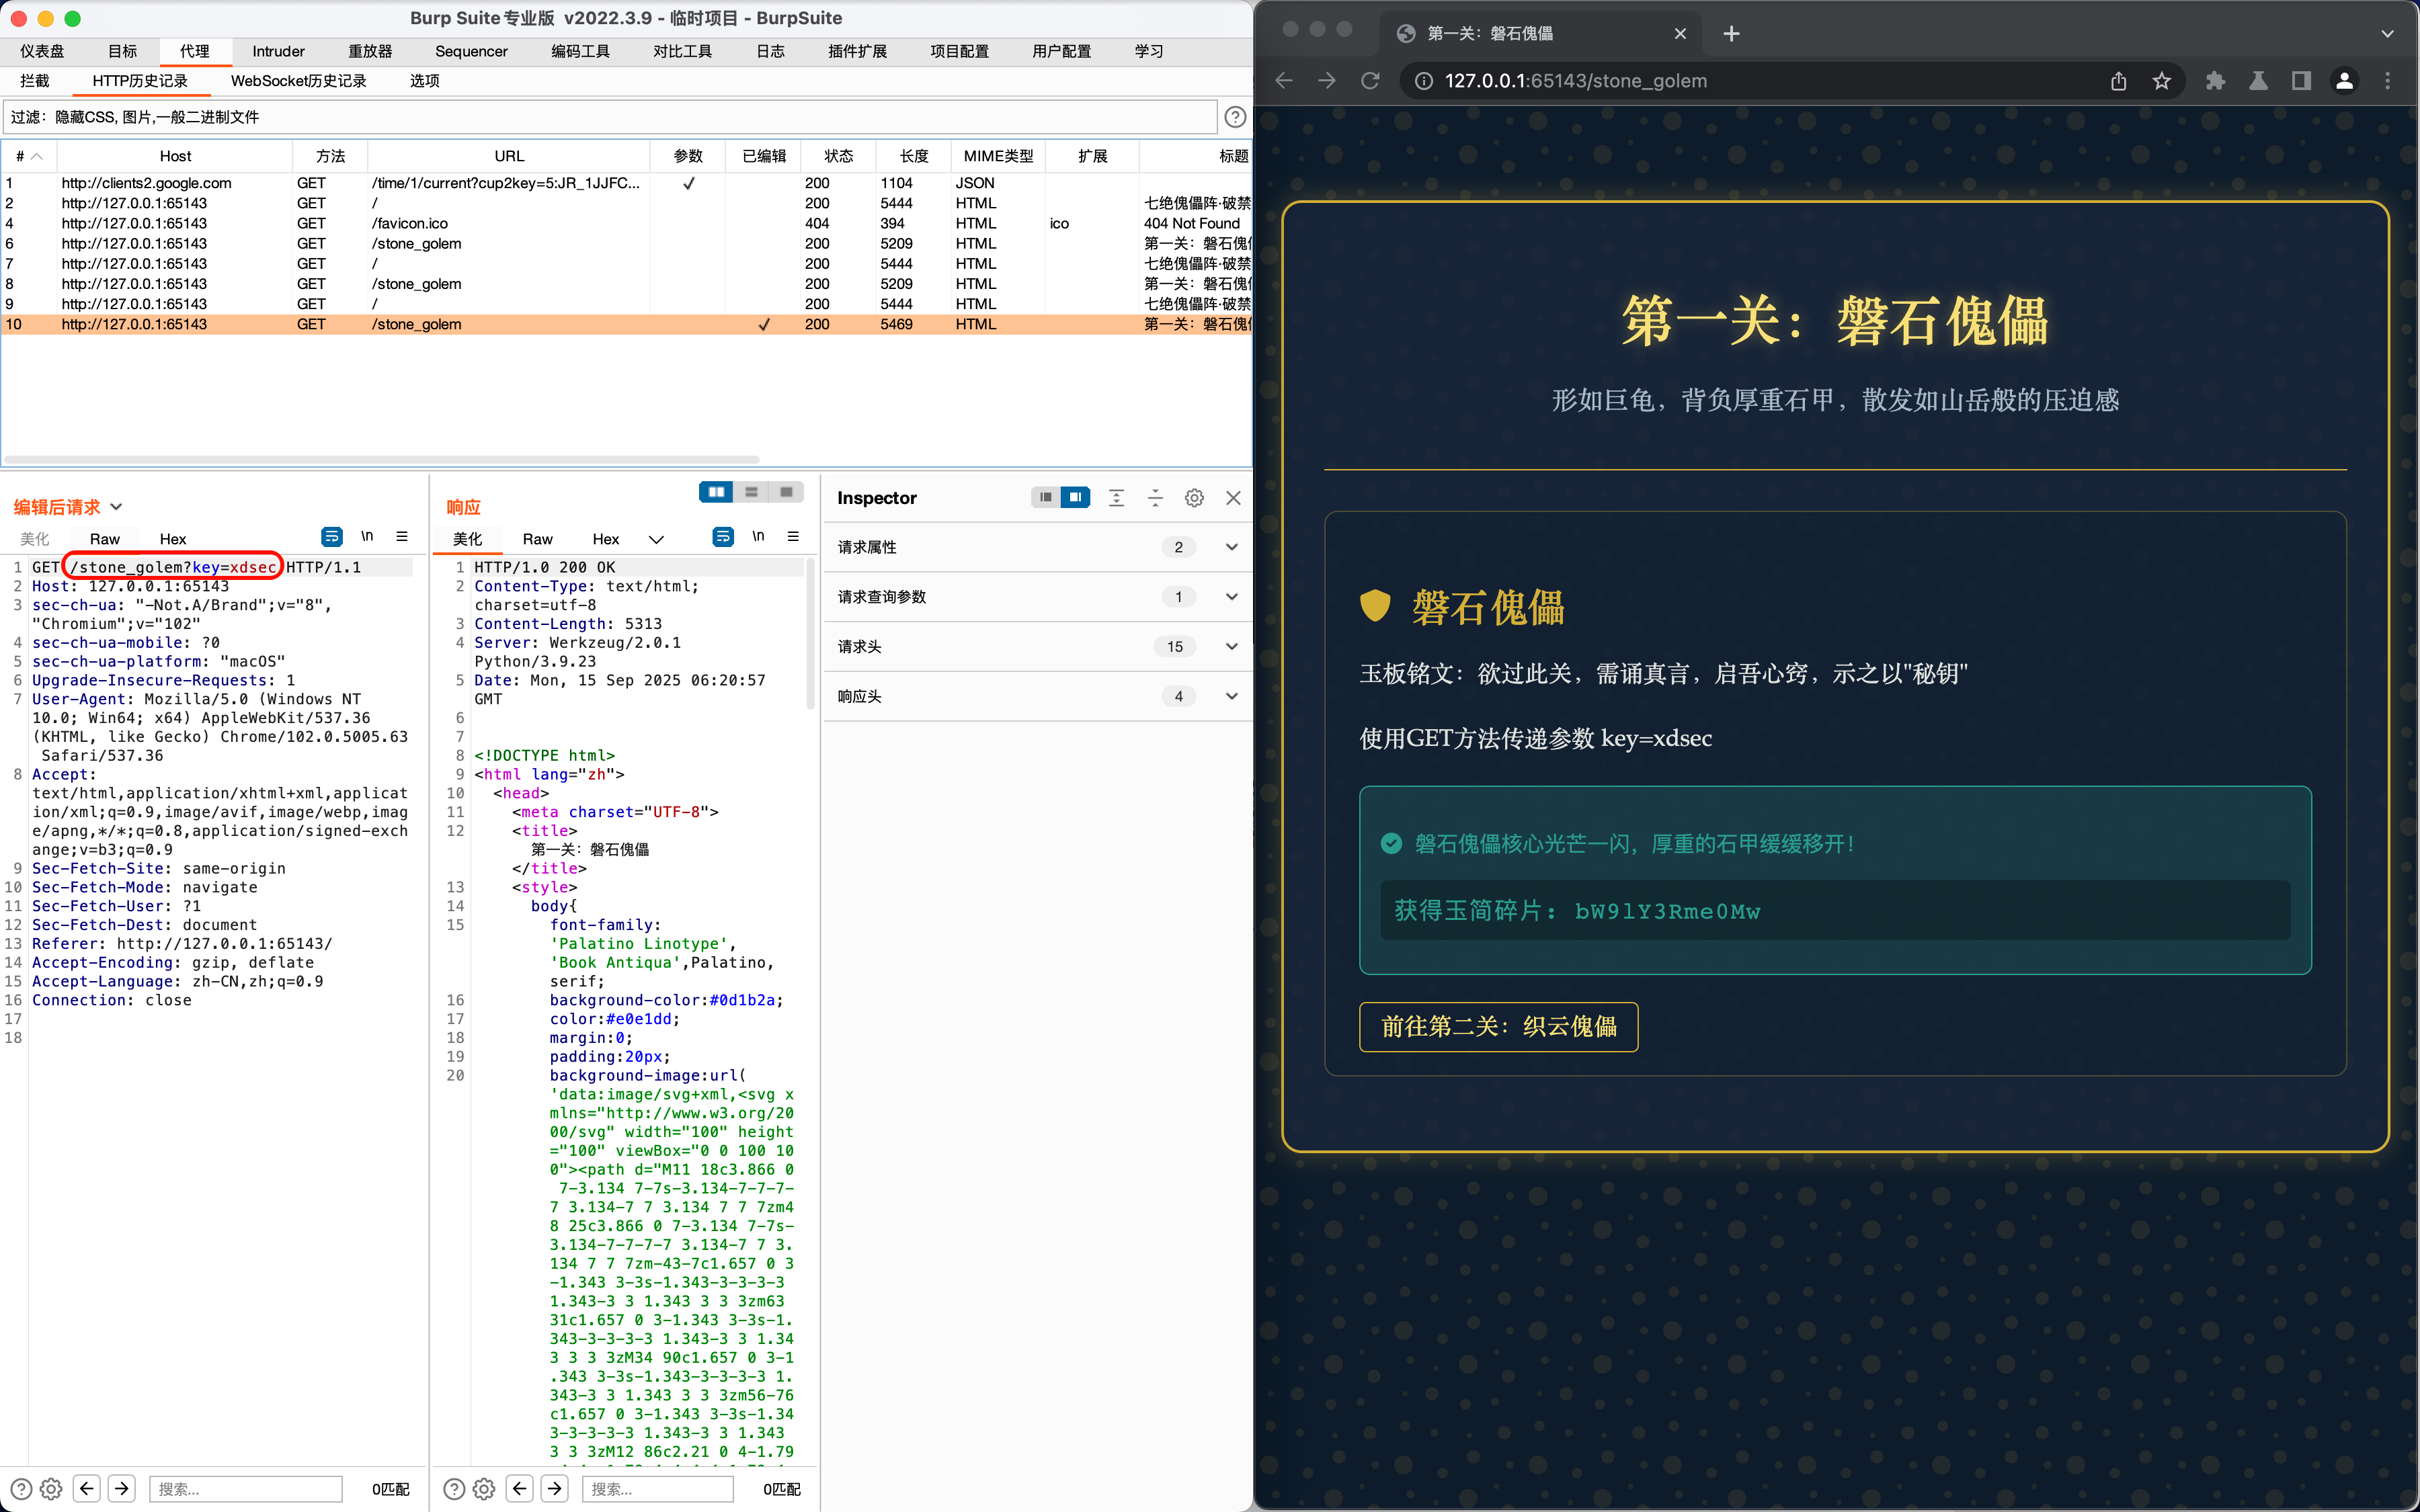Open the response pane hamburger menu
2420x1512 pixels.
(793, 537)
